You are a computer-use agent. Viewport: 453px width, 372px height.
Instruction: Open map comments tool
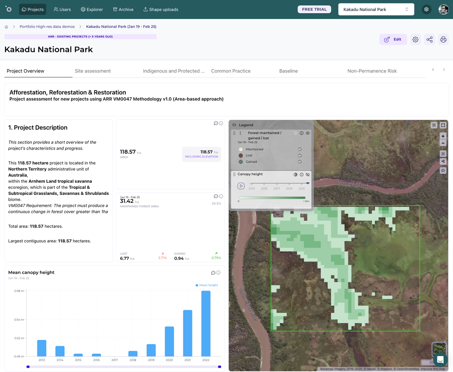(x=443, y=170)
